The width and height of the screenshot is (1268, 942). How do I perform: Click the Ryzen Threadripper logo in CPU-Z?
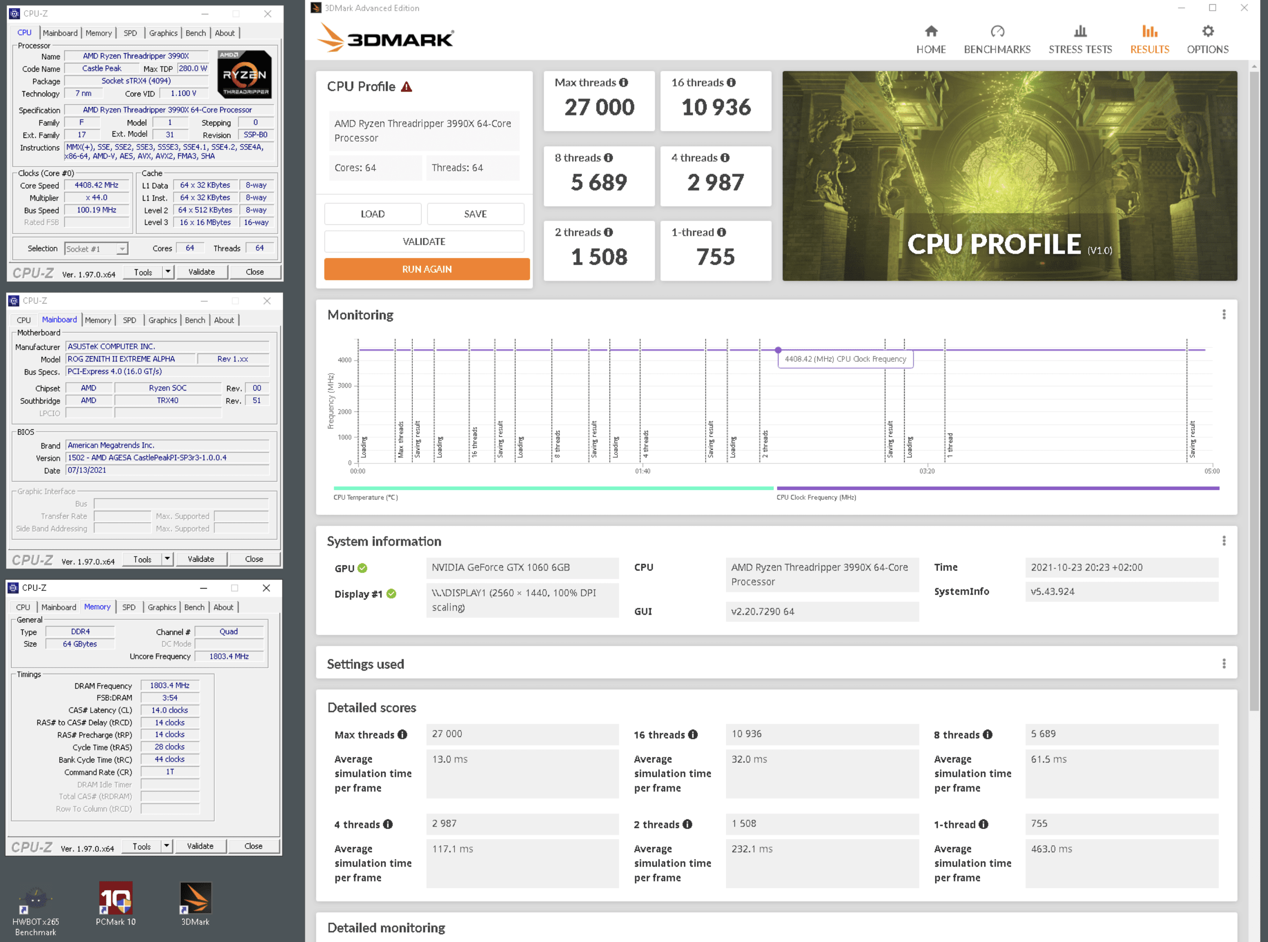244,74
